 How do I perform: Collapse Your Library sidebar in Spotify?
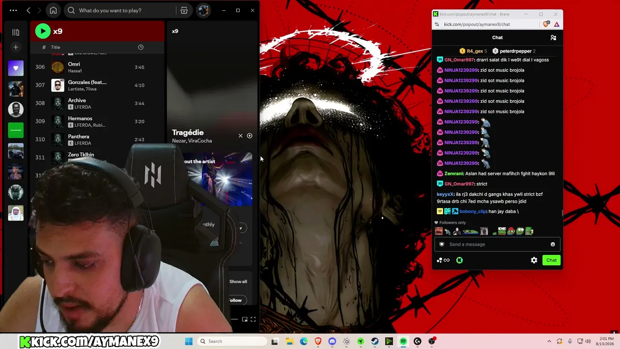tap(15, 32)
